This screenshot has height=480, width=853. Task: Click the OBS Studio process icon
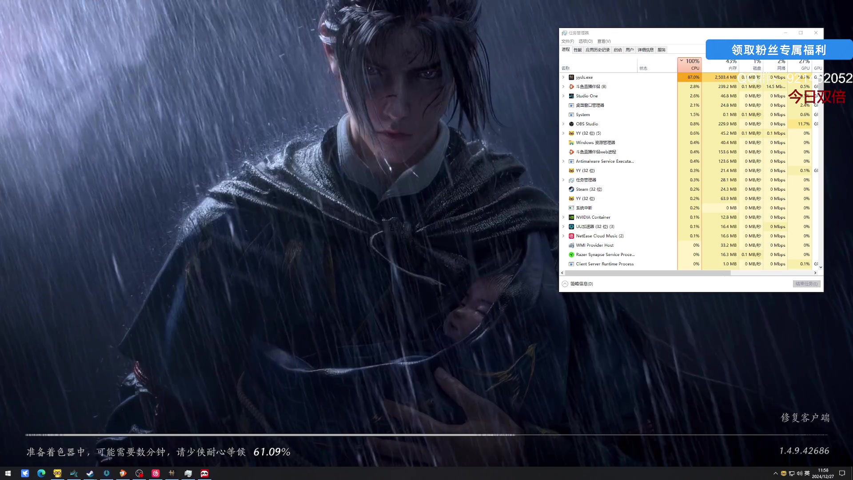click(571, 124)
